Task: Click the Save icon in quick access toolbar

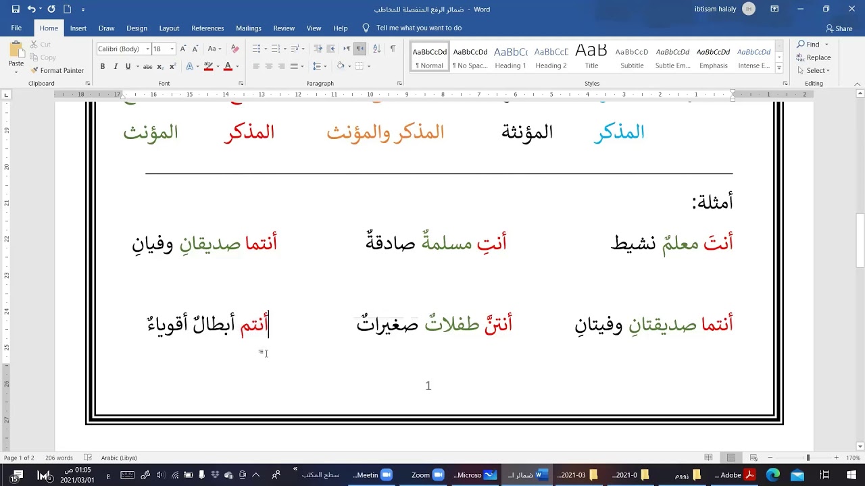Action: coord(16,9)
